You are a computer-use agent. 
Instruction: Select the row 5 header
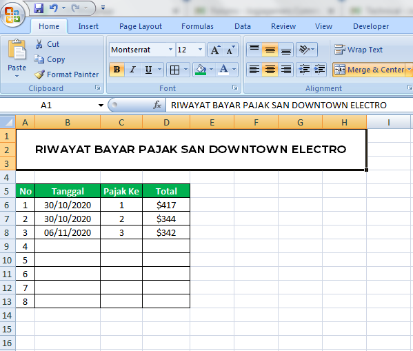click(x=8, y=191)
